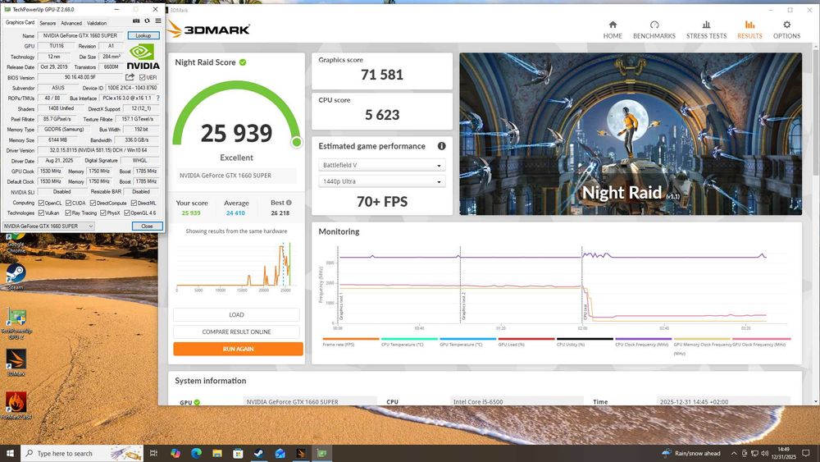
Task: Click the taskbar clock showing 14:49
Action: click(783, 453)
